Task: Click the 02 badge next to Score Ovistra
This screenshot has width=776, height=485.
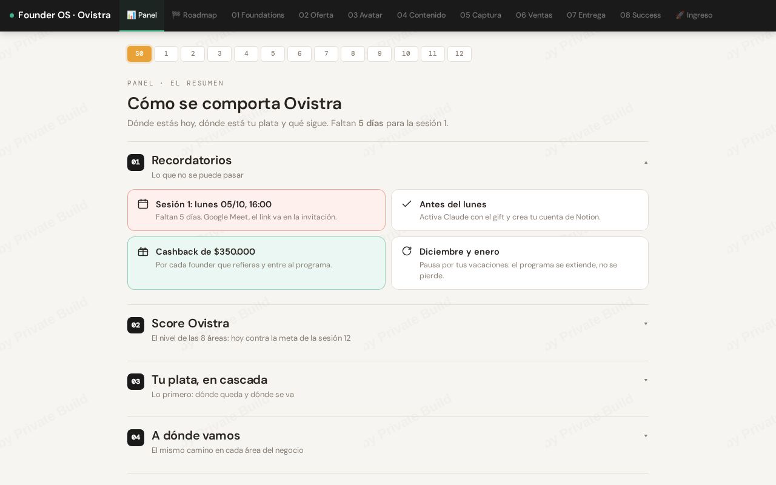Action: [x=136, y=326]
